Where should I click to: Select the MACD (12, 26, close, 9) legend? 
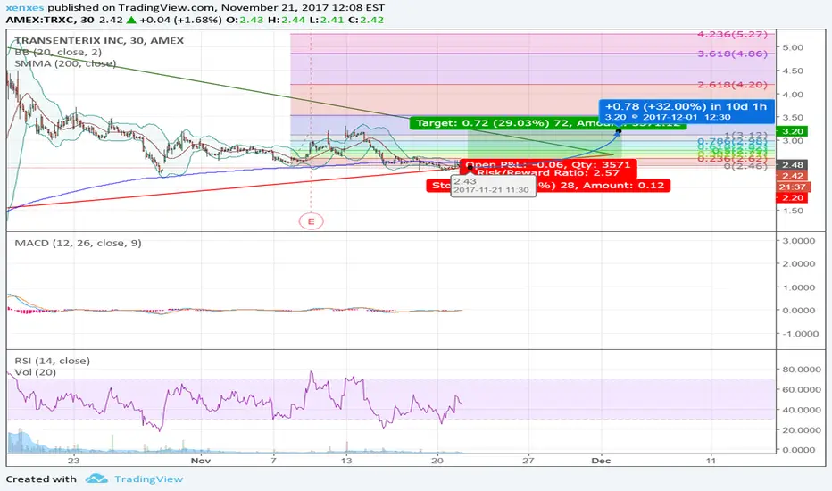pyautogui.click(x=78, y=243)
